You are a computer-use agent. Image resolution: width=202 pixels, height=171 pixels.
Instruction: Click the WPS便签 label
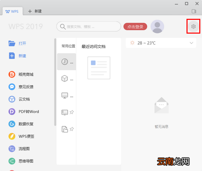26,136
